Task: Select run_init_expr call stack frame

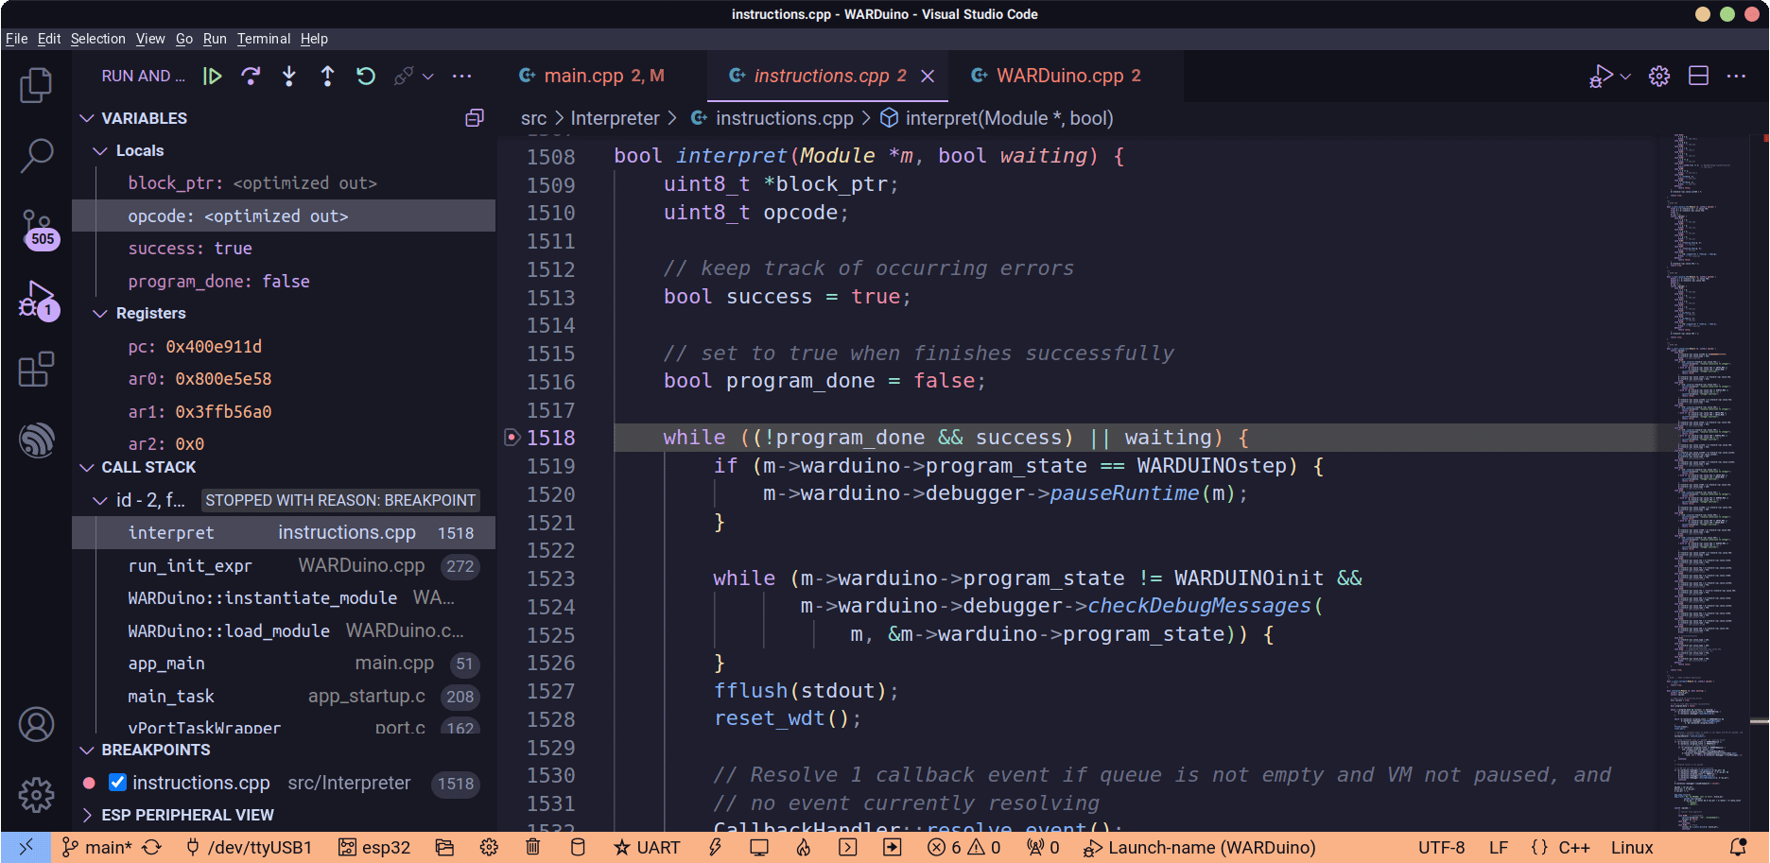Action: click(x=284, y=565)
